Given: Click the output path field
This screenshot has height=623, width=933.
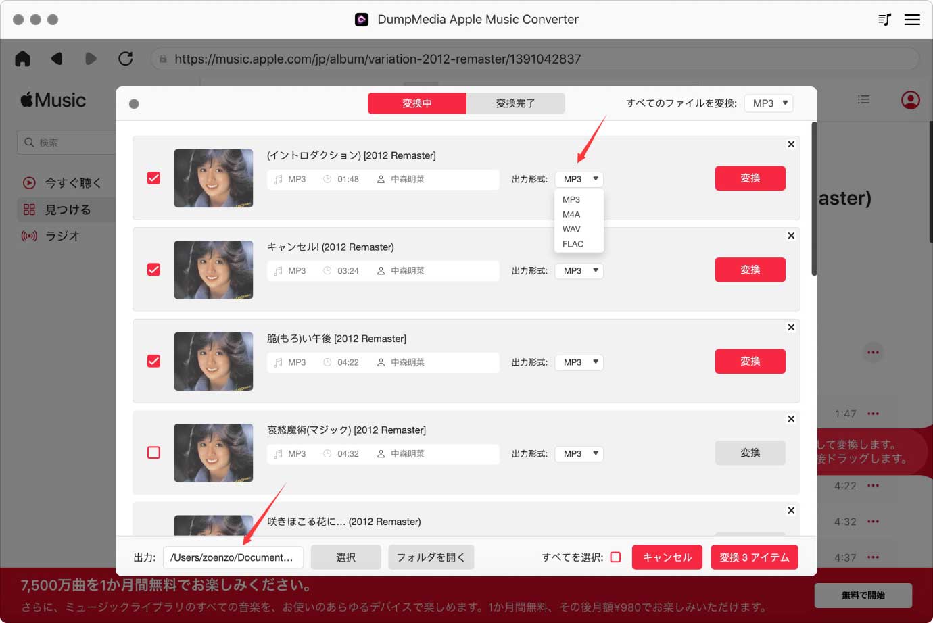Looking at the screenshot, I should (233, 557).
